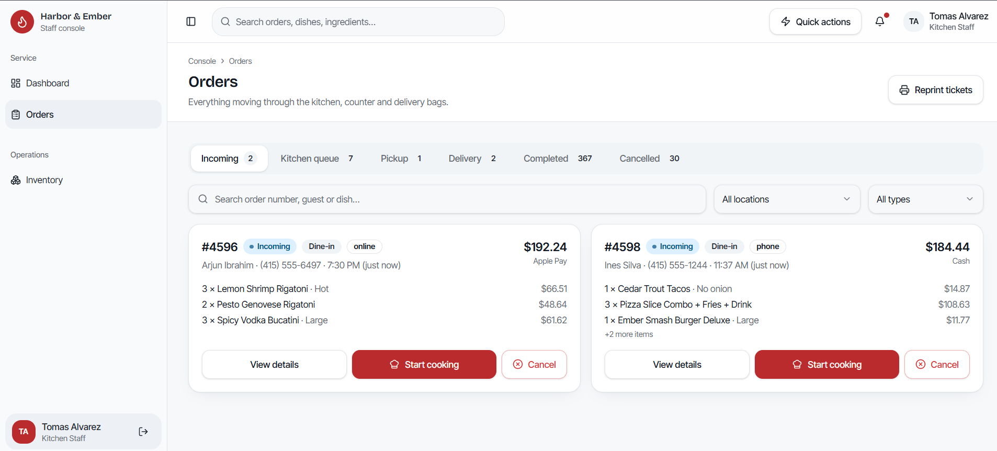Switch to the Incoming tab
This screenshot has width=997, height=451.
pyautogui.click(x=229, y=159)
